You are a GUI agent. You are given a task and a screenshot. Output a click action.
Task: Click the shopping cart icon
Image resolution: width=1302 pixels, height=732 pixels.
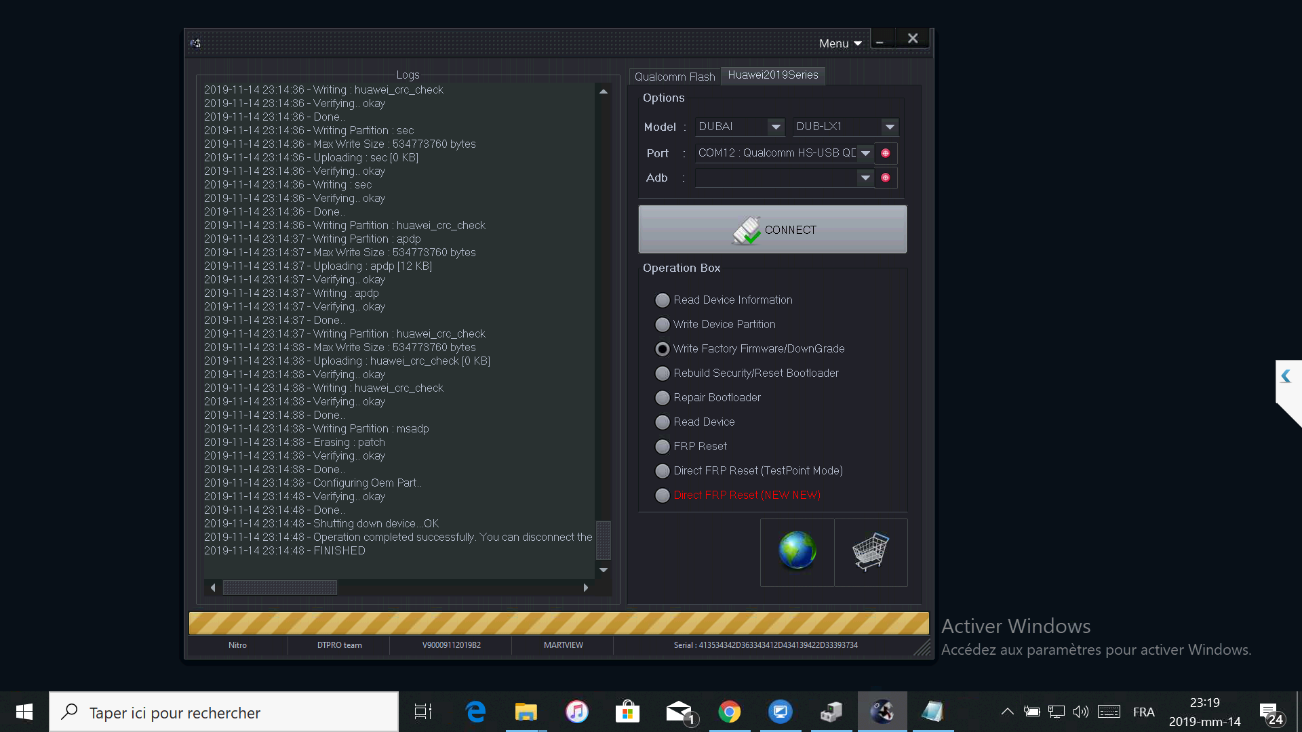pyautogui.click(x=871, y=552)
